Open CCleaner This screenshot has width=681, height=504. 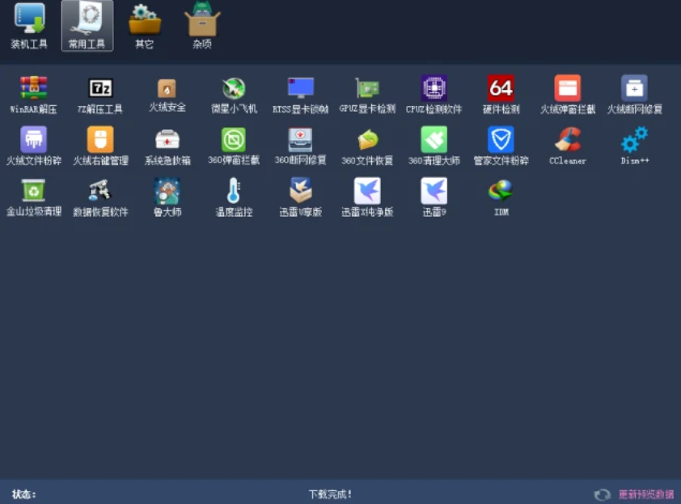568,146
